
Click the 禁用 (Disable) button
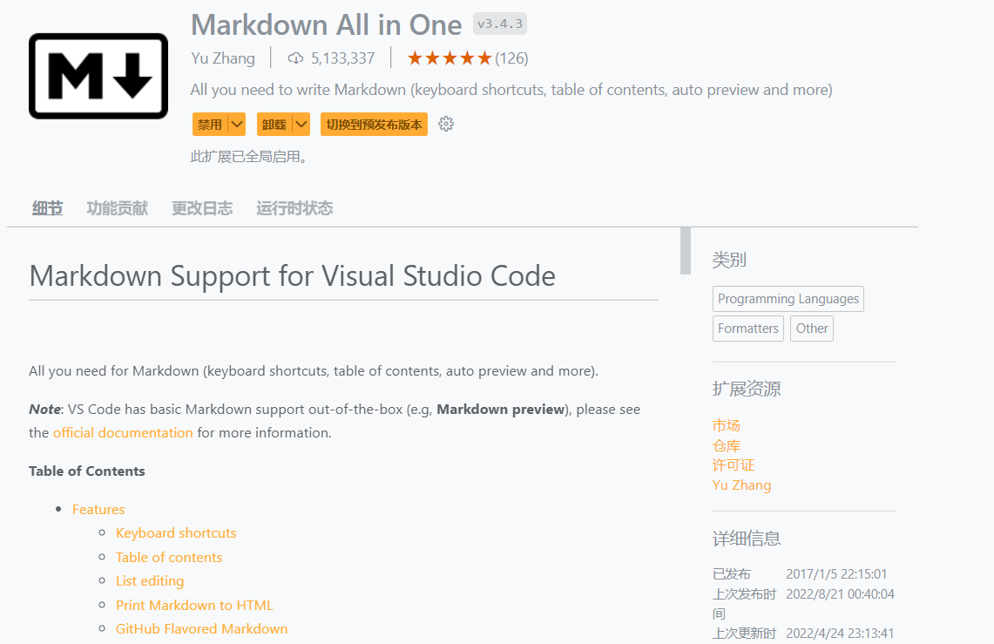coord(210,125)
